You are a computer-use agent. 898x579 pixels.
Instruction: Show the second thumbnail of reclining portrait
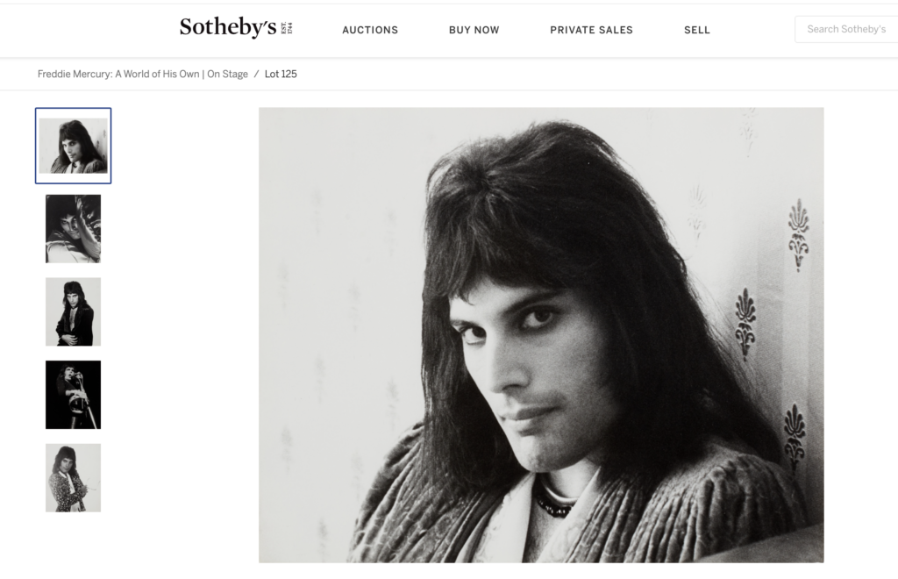coord(74,228)
